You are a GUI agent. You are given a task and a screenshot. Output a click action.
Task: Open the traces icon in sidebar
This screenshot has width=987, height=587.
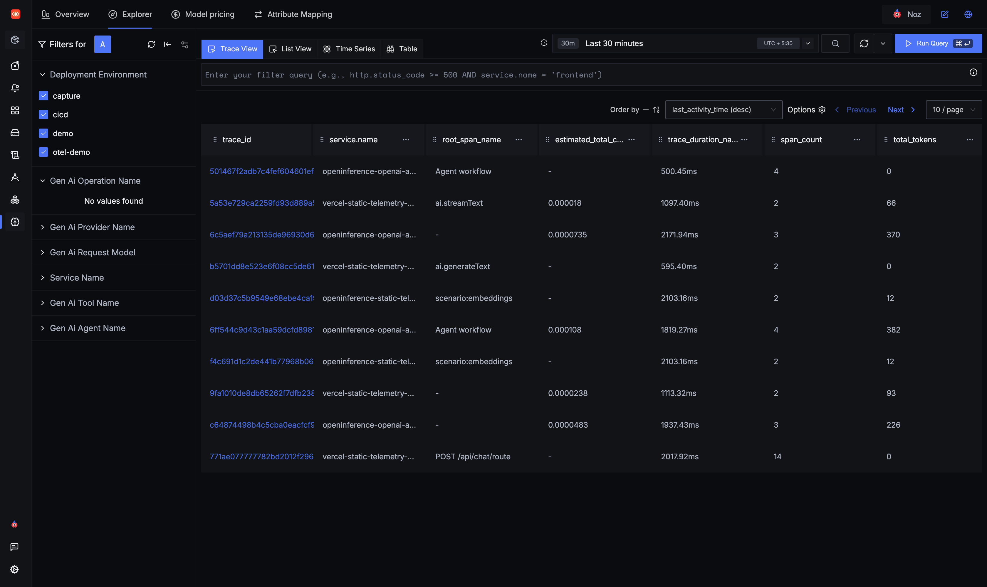click(15, 177)
